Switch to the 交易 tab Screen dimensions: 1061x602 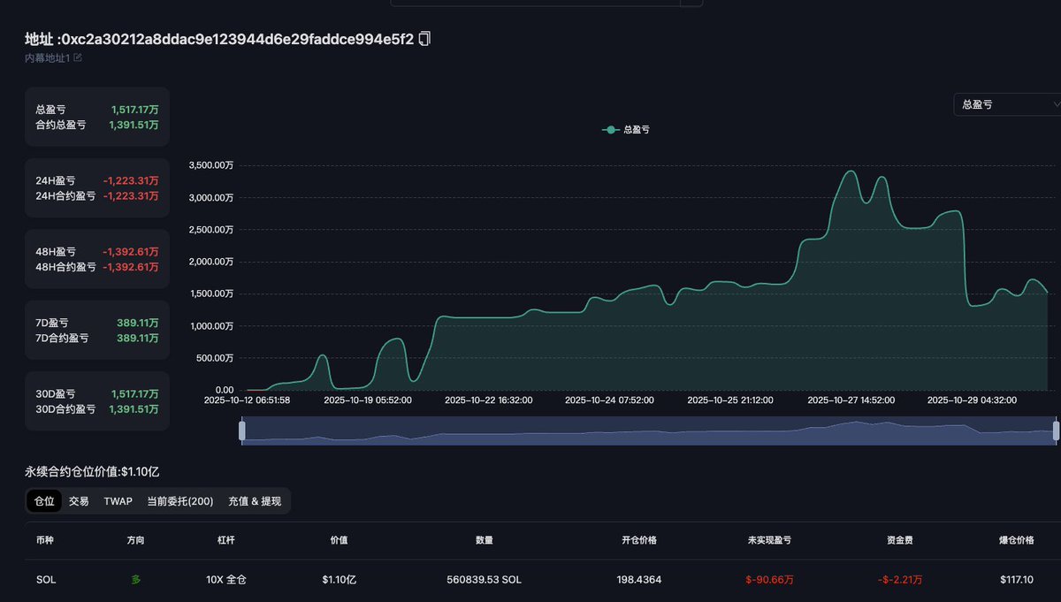pos(79,501)
